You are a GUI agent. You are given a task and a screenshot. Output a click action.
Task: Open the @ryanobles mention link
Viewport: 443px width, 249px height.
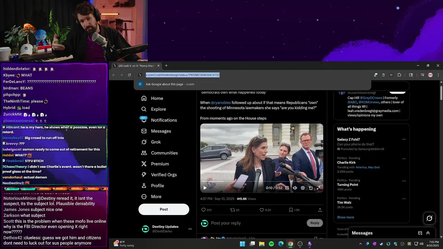tap(221, 103)
